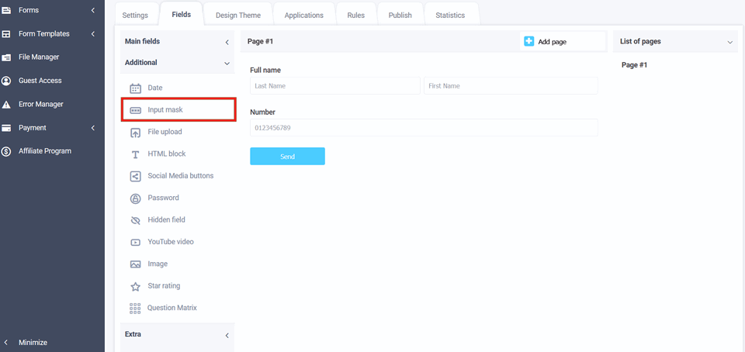The image size is (745, 352).
Task: Click the Social Media buttons share icon
Action: point(135,176)
